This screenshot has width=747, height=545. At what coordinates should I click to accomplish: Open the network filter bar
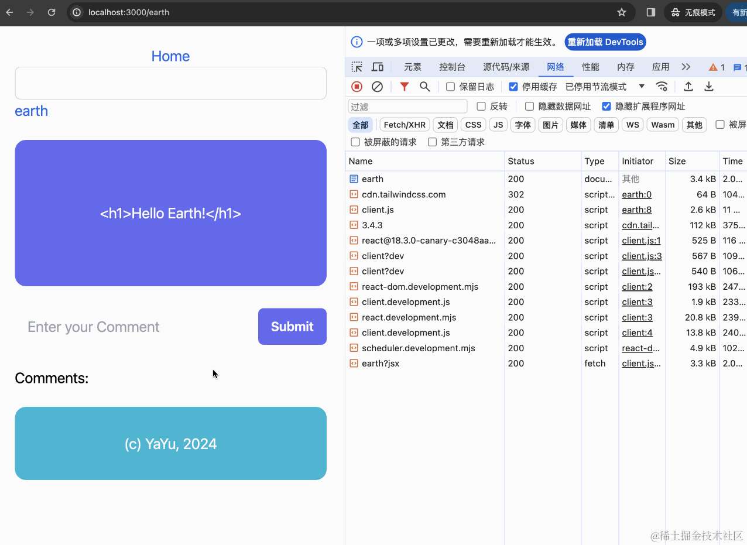(404, 86)
